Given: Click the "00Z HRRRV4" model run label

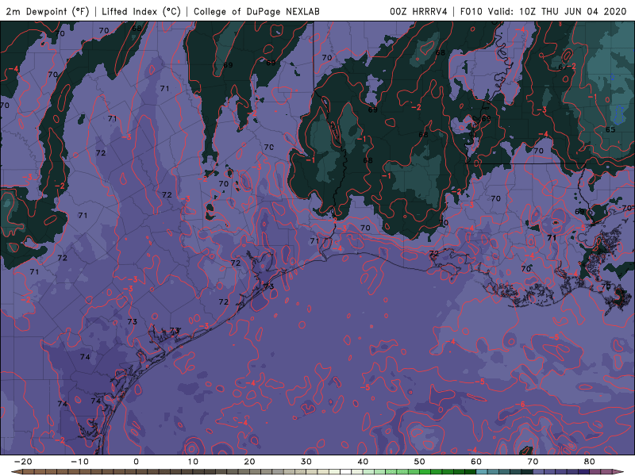Looking at the screenshot, I should coord(418,11).
